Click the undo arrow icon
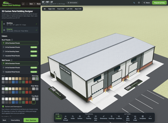The height and width of the screenshot is (123, 168). 23,4
